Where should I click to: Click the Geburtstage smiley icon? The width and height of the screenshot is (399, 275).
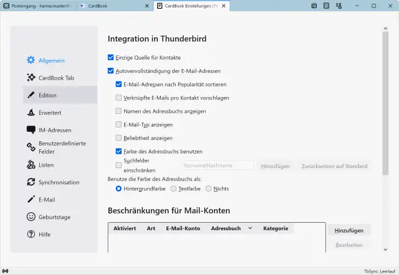[31, 217]
